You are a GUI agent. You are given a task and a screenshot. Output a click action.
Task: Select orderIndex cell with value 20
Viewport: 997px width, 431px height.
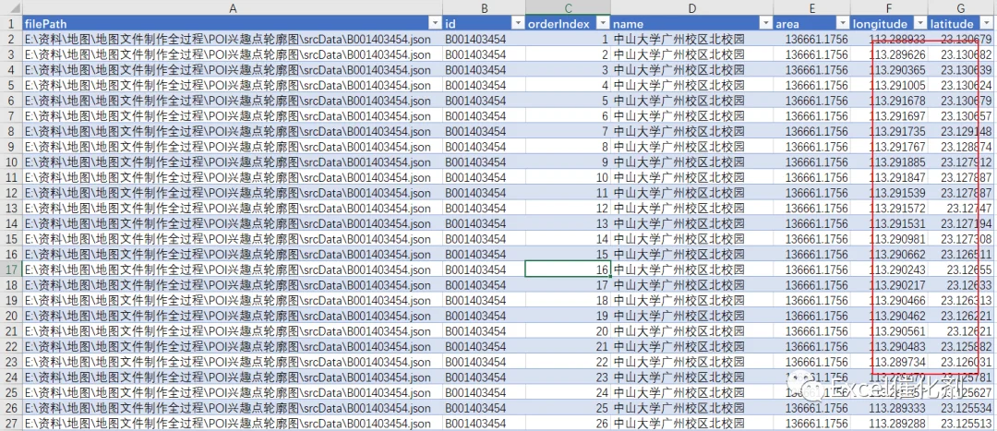(568, 331)
